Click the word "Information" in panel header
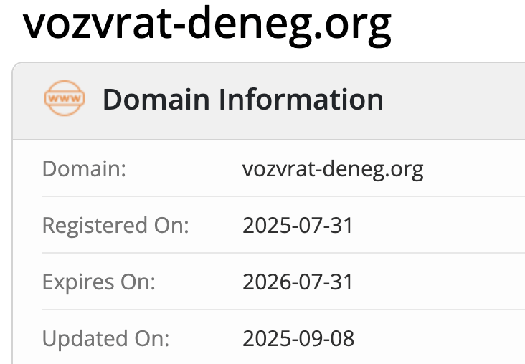 pyautogui.click(x=301, y=100)
